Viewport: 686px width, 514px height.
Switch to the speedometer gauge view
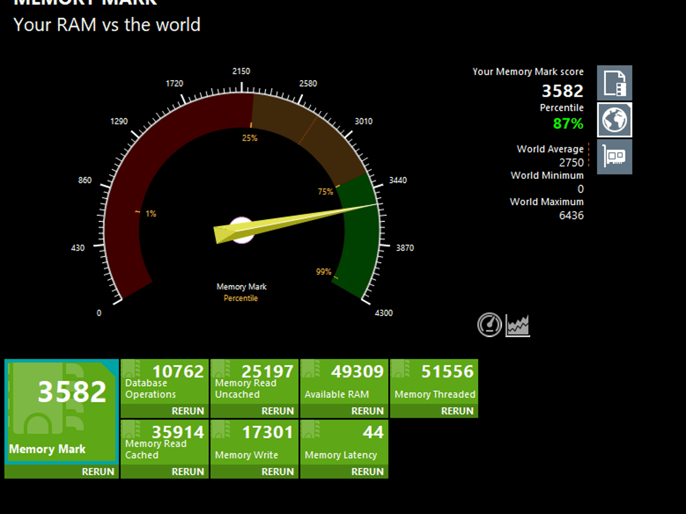[x=489, y=325]
